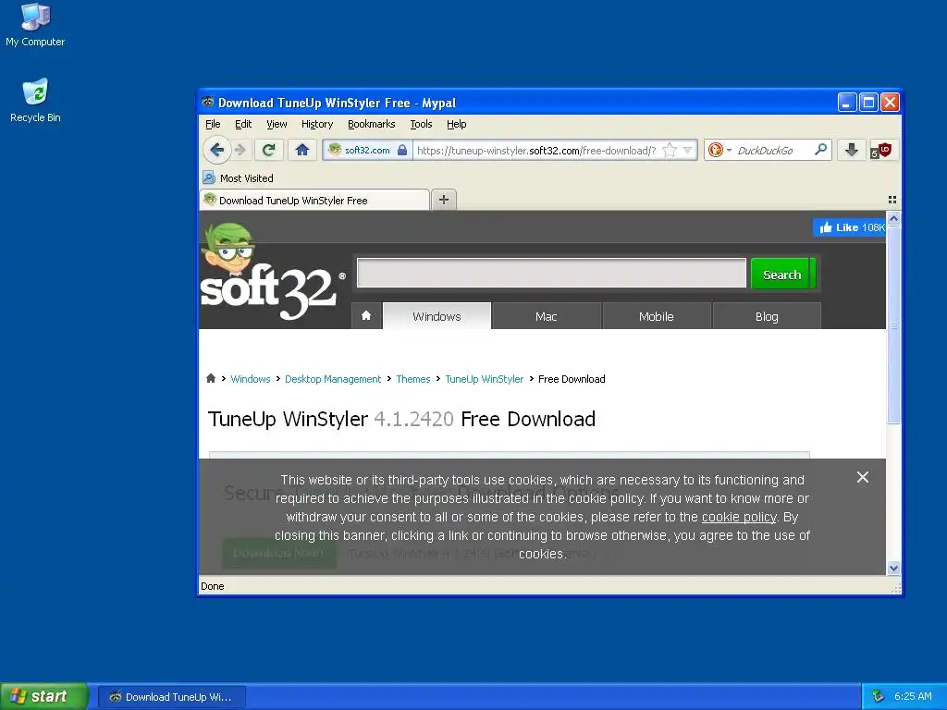947x710 pixels.
Task: Click the soft32.com site identity label
Action: (x=367, y=151)
